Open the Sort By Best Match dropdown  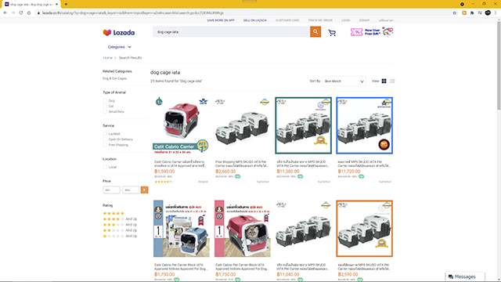tap(344, 81)
